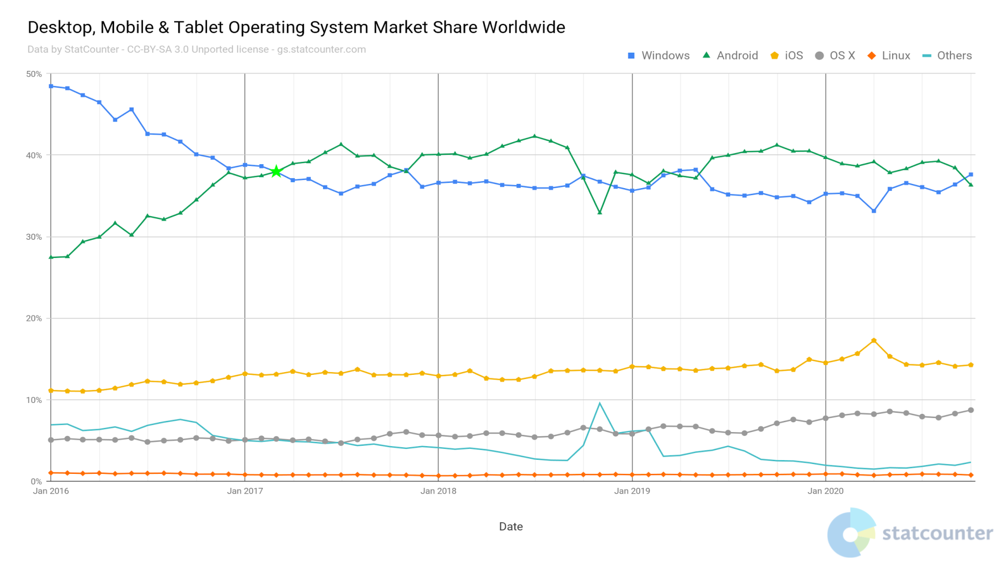Click the 20% y-axis label
Viewport: 1001px width, 563px height.
click(x=34, y=319)
